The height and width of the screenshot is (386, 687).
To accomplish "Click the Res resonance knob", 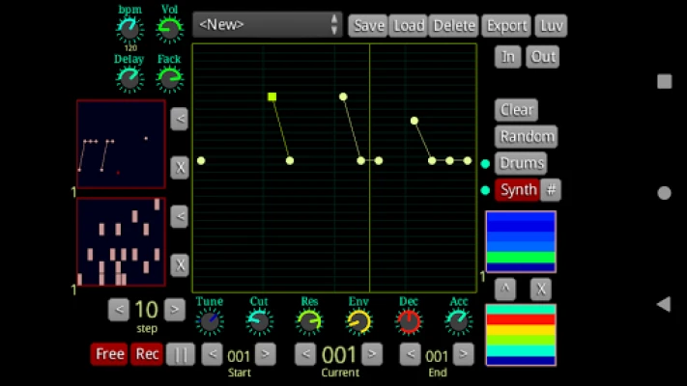I will 309,321.
